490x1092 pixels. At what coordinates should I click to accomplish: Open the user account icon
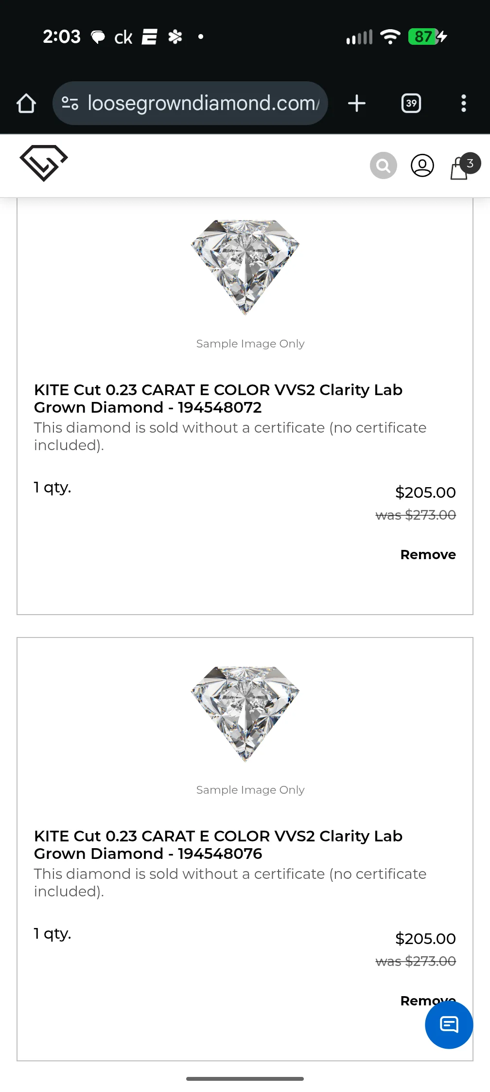[x=422, y=165]
